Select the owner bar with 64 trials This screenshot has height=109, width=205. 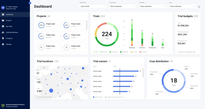click(x=124, y=76)
